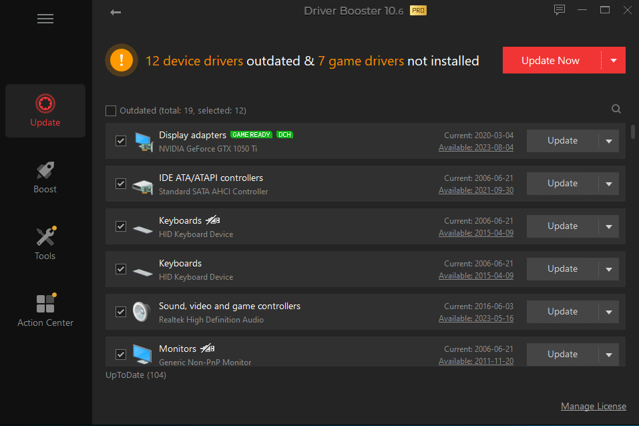This screenshot has height=426, width=639.
Task: Click the IDE ATA/ATAPI controller icon
Action: 143,186
